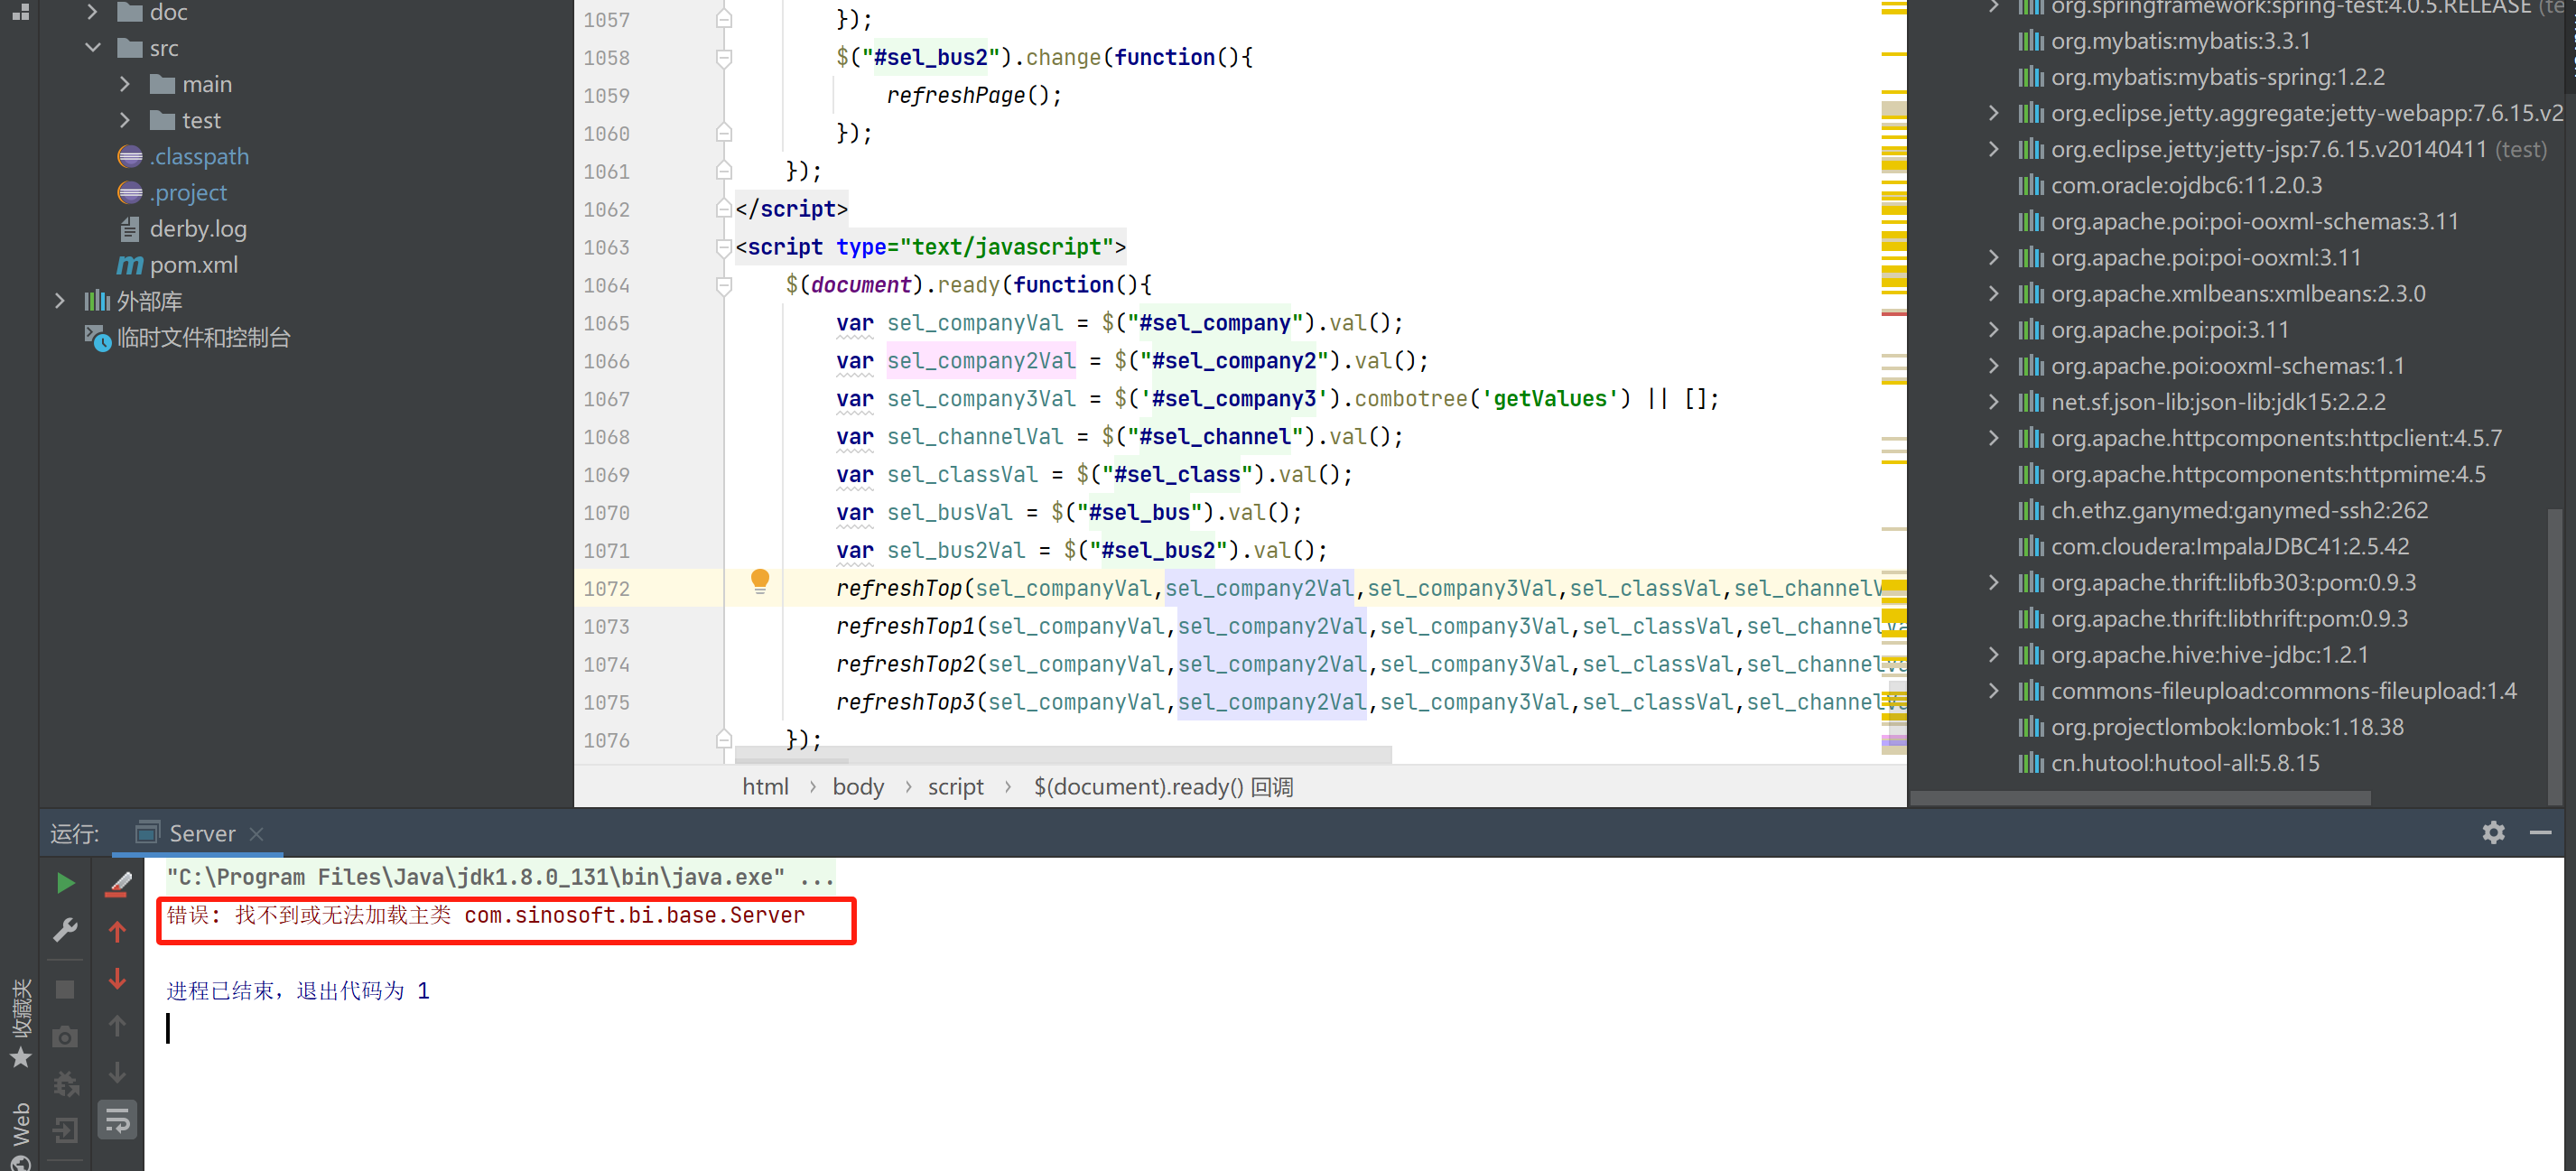The image size is (2576, 1171).
Task: Click the red error stripe mark in editor
Action: 1893,313
